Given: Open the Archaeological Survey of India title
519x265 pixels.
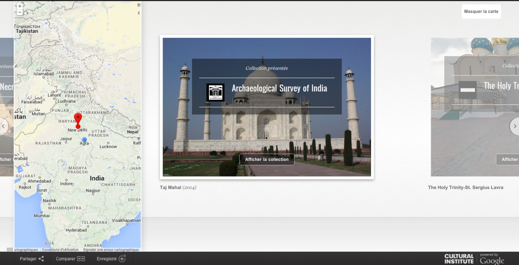Looking at the screenshot, I should pos(279,88).
